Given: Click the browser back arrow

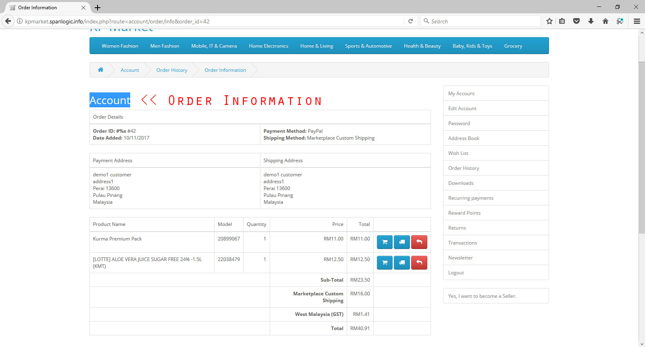Looking at the screenshot, I should click(x=8, y=21).
